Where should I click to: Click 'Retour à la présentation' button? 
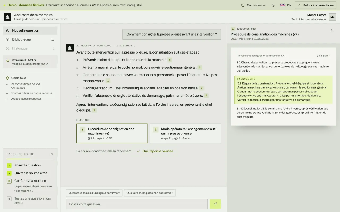click(316, 5)
